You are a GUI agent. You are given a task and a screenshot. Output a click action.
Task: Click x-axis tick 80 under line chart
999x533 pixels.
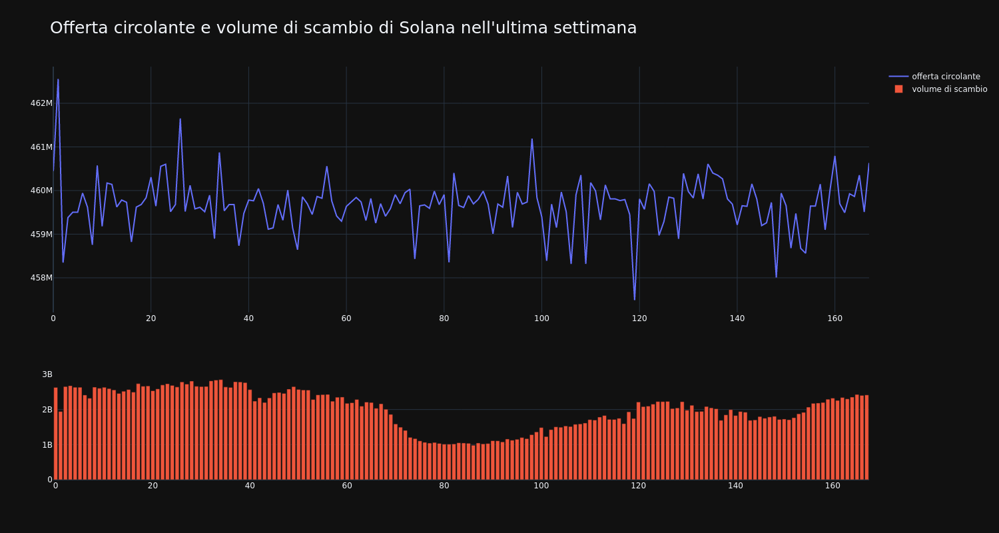444,318
